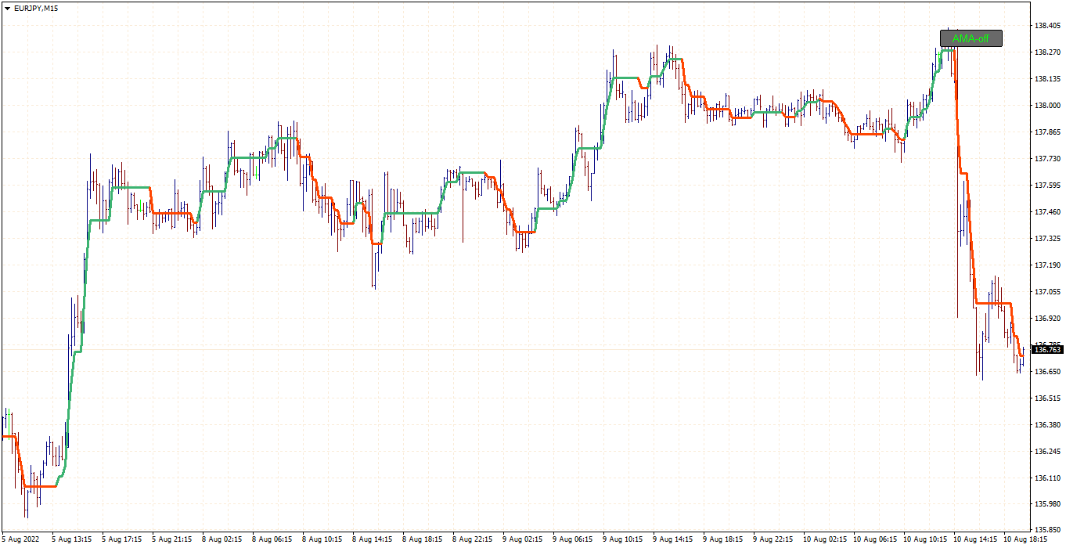
Task: Select the 5 Aug 2022 time label
Action: pyautogui.click(x=21, y=539)
